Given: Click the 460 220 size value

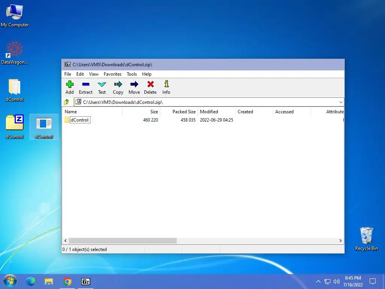Looking at the screenshot, I should click(x=150, y=120).
